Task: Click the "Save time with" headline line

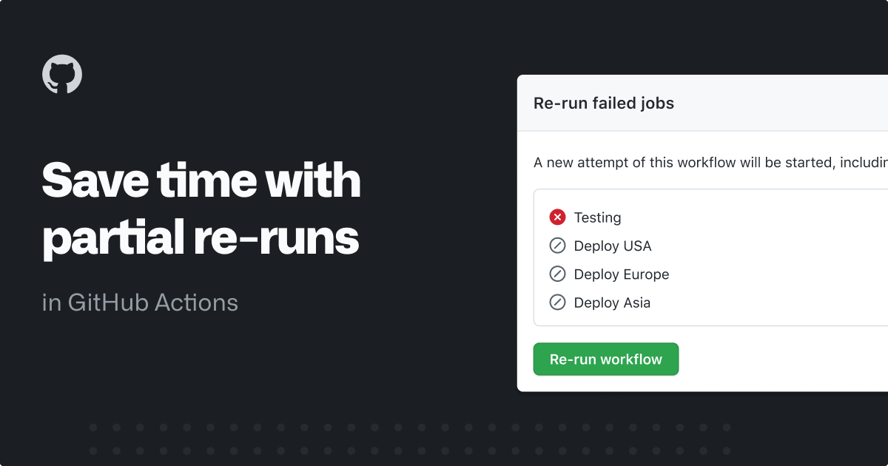Action: pyautogui.click(x=201, y=181)
